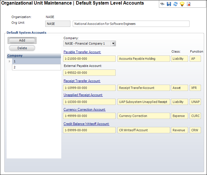
Task: Open the Receipt Transfer Account link
Action: coord(82,81)
